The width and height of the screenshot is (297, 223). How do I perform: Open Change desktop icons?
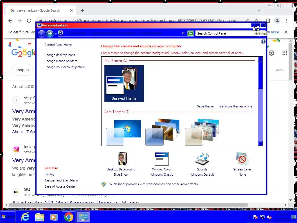click(x=60, y=55)
